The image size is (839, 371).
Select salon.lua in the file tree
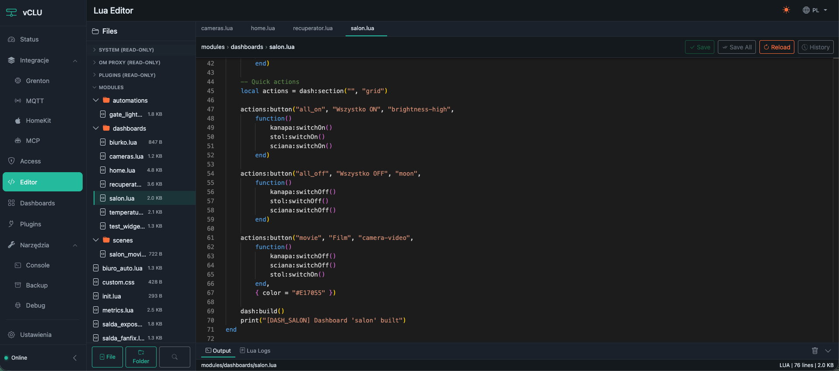tap(144, 198)
